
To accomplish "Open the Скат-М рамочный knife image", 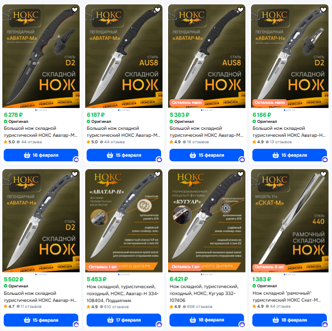I will pyautogui.click(x=290, y=221).
